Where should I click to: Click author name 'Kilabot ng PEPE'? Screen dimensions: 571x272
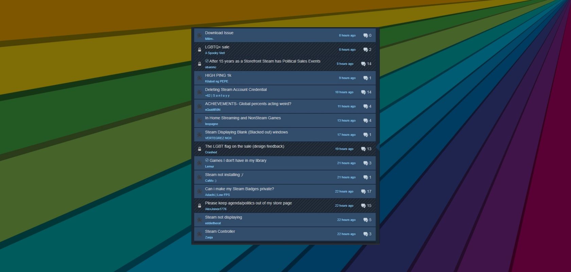[x=217, y=81]
